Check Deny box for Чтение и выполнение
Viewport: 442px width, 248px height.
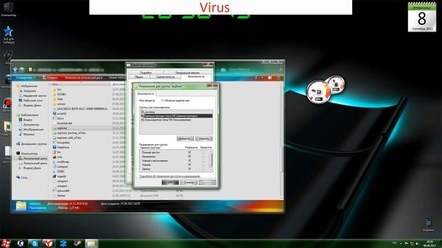(x=203, y=161)
